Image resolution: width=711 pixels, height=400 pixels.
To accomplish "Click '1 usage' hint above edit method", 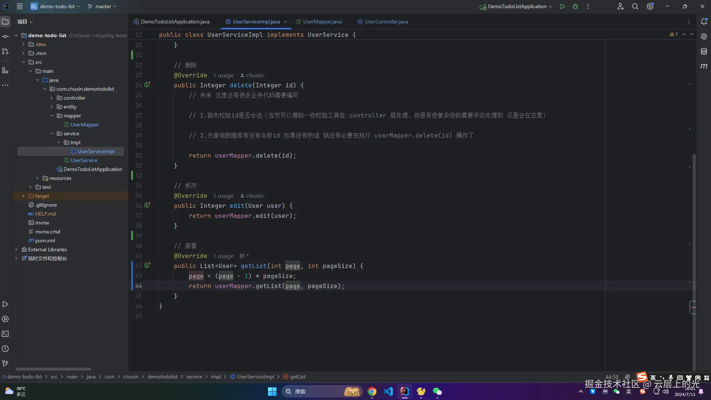I will coord(223,196).
